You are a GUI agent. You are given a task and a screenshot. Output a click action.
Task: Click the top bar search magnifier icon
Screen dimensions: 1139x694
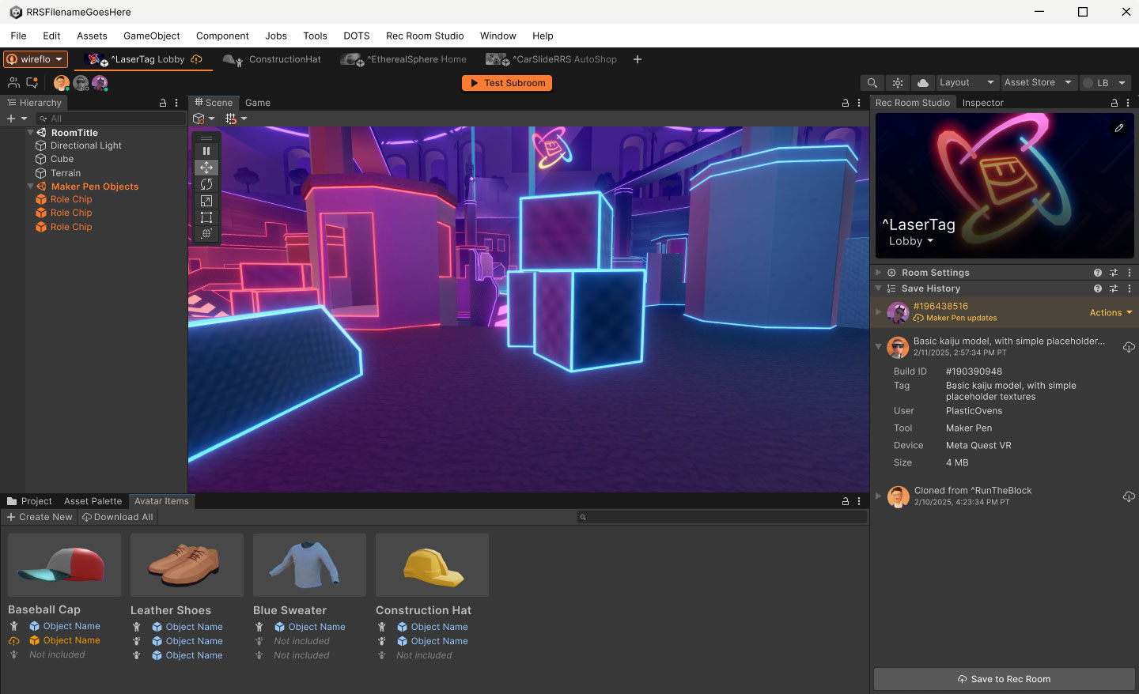click(x=872, y=83)
